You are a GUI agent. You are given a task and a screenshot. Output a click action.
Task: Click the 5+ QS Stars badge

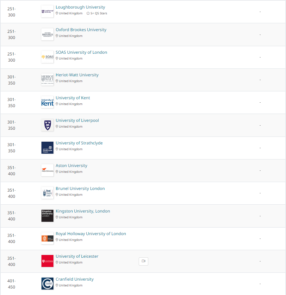tap(97, 13)
